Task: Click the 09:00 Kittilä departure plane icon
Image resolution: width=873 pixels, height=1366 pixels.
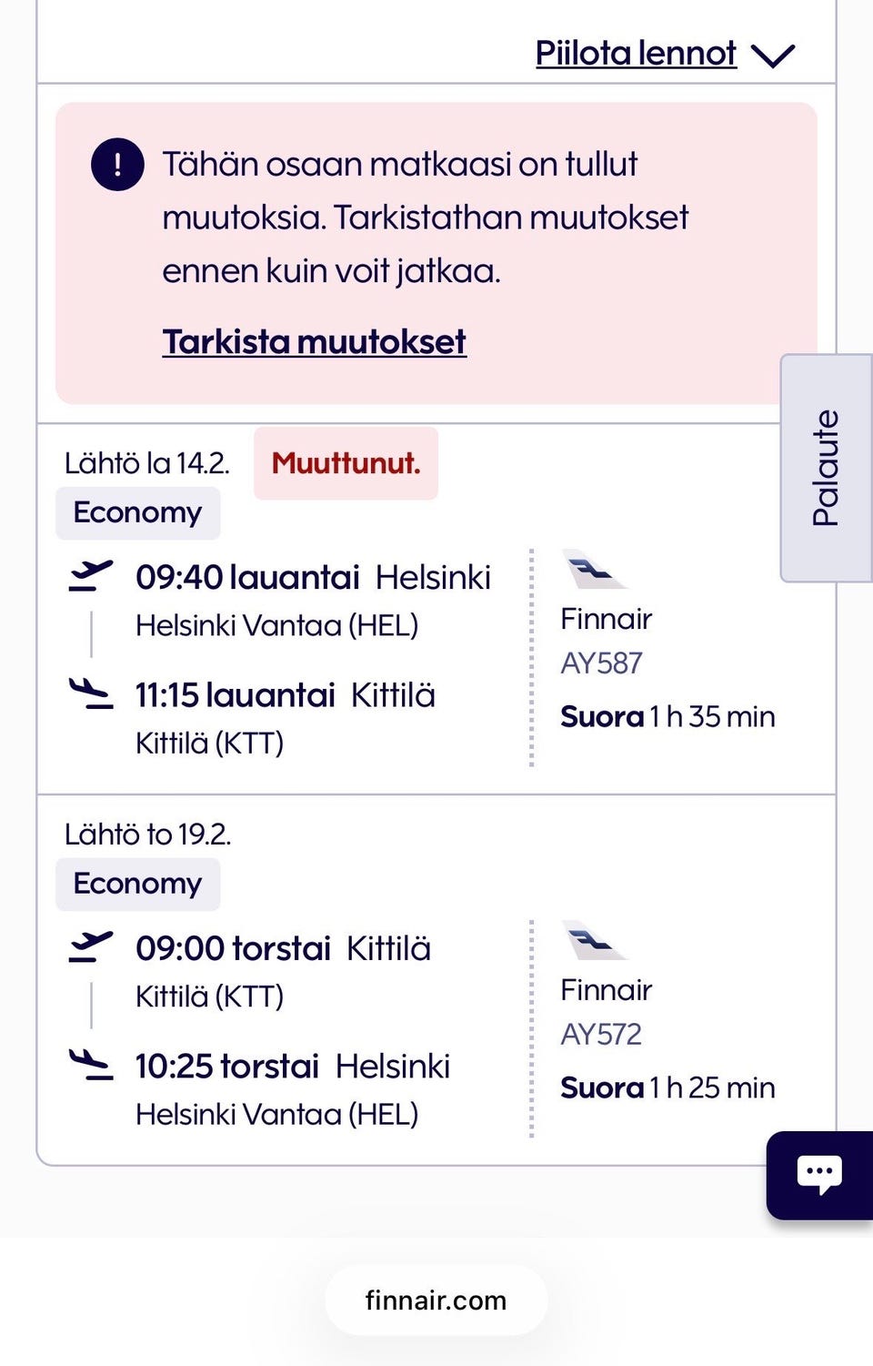Action: (x=91, y=947)
